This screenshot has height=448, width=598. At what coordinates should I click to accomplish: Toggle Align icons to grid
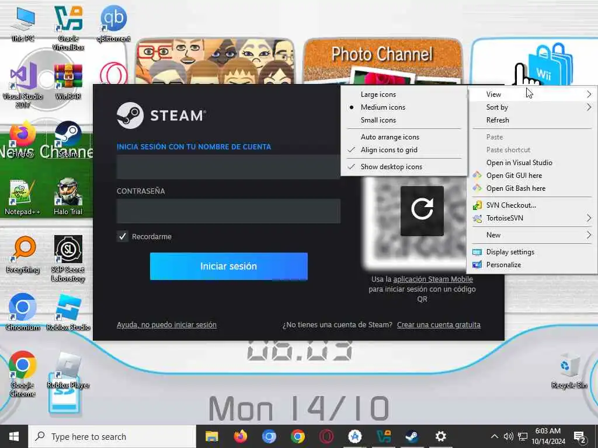click(404, 150)
